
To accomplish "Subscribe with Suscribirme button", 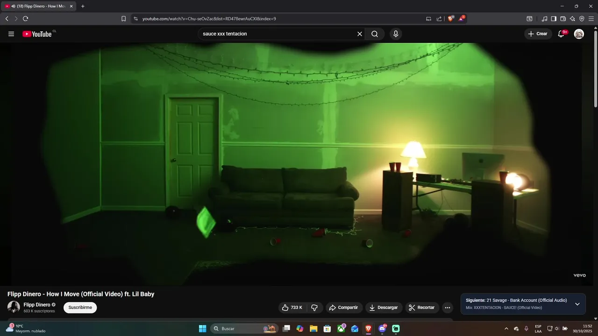I will pos(80,308).
